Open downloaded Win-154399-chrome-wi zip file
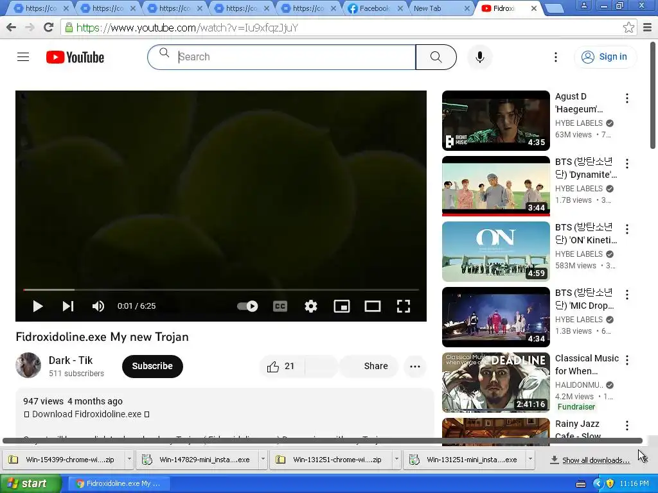Viewport: 658px width, 493px height. (x=63, y=460)
